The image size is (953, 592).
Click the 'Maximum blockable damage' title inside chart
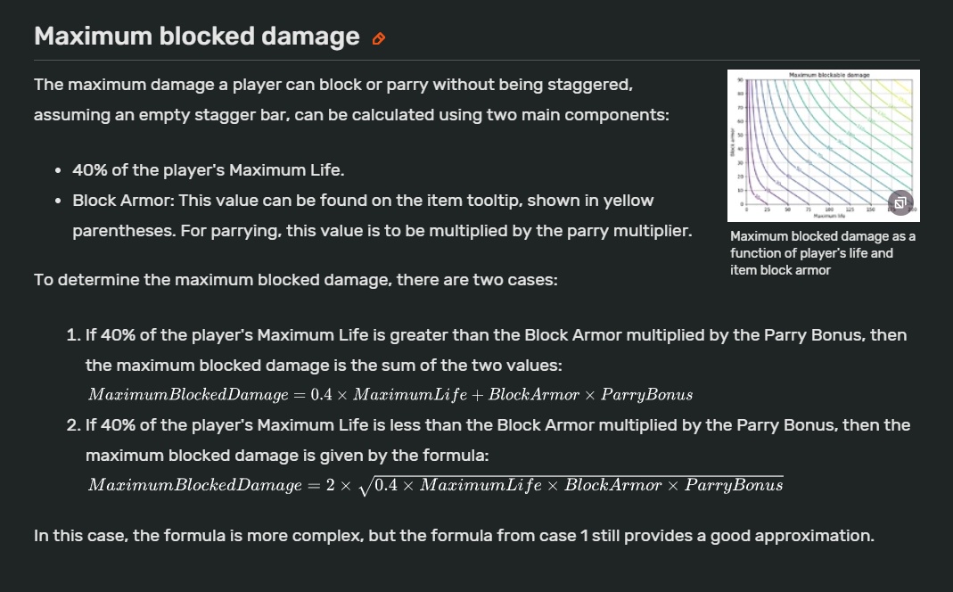829,75
